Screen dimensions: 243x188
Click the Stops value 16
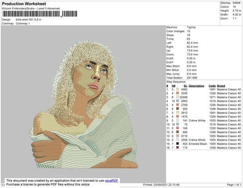pos(188,35)
